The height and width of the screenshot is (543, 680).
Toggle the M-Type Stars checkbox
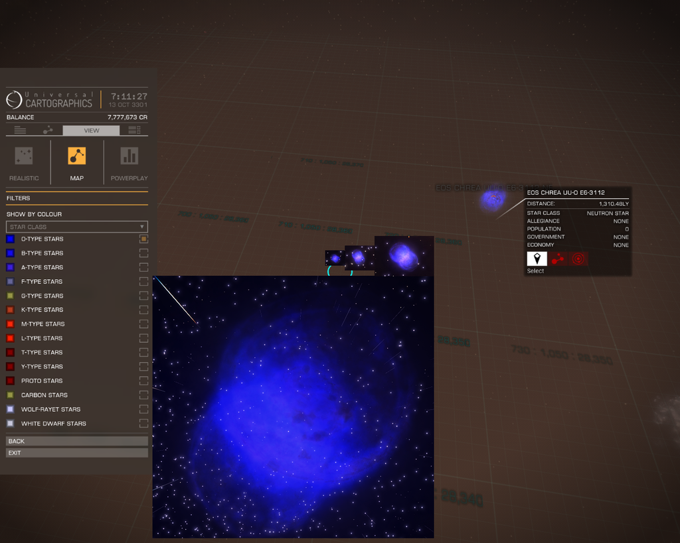click(x=143, y=324)
